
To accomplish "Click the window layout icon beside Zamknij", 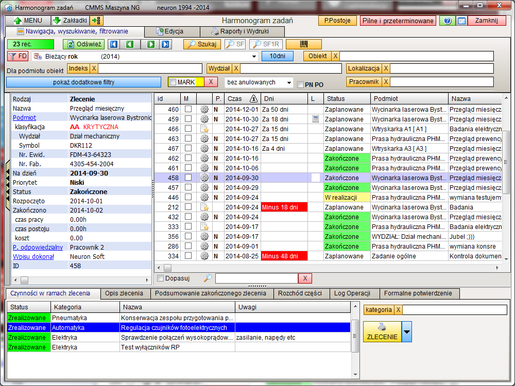I will [x=461, y=21].
